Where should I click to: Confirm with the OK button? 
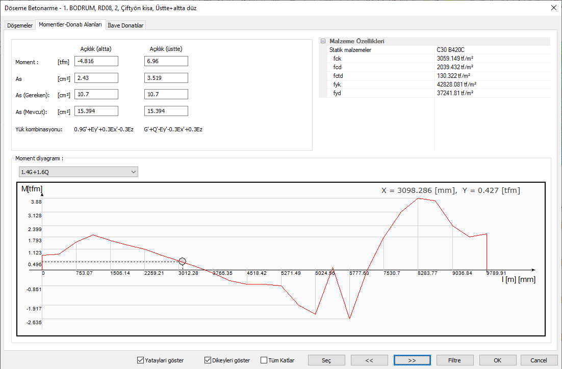(x=497, y=360)
